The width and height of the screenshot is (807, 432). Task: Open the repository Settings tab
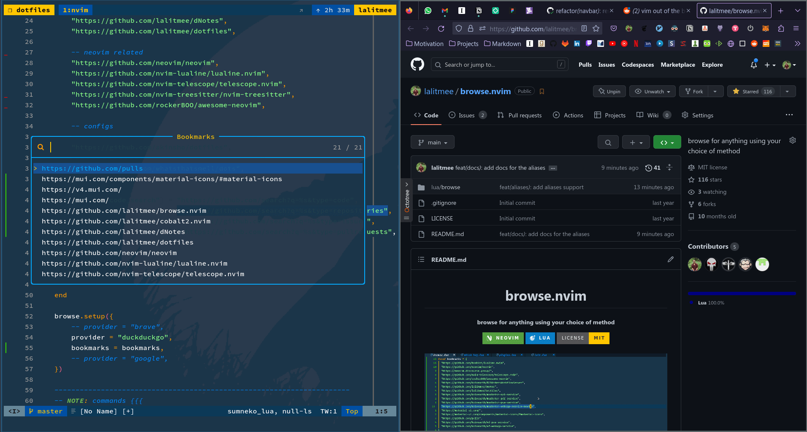(x=698, y=115)
